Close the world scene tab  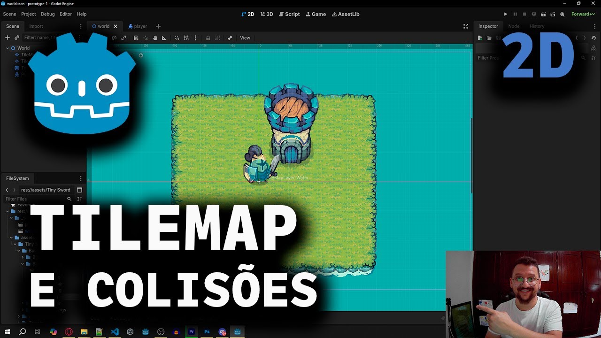point(116,26)
